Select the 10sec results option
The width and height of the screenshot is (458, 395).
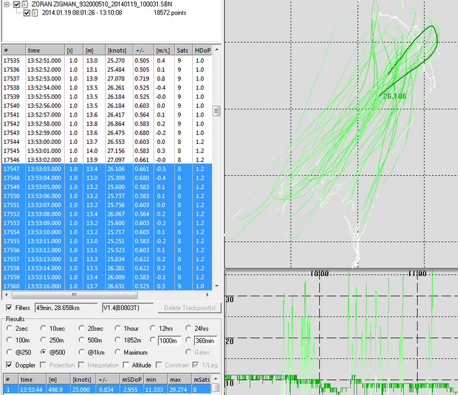click(x=43, y=328)
